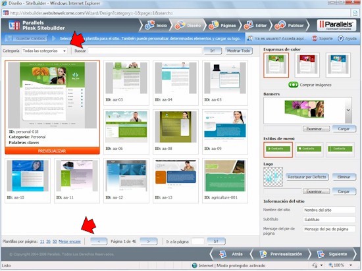Click the Editar step icon
This screenshot has height=271, width=362.
click(249, 25)
